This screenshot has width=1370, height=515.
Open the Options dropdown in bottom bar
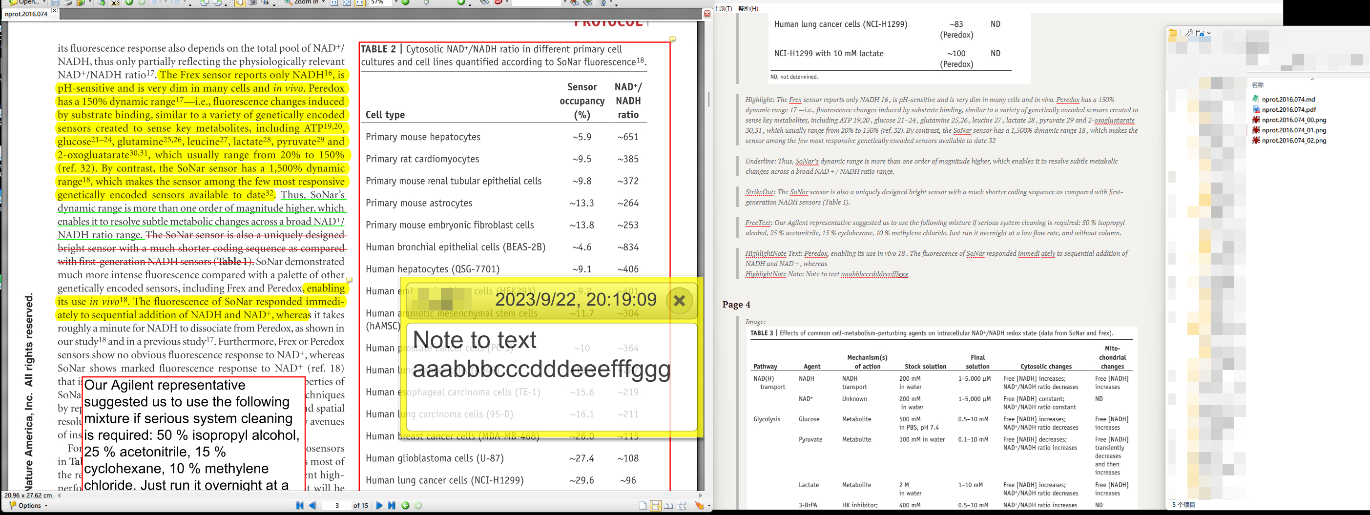46,505
